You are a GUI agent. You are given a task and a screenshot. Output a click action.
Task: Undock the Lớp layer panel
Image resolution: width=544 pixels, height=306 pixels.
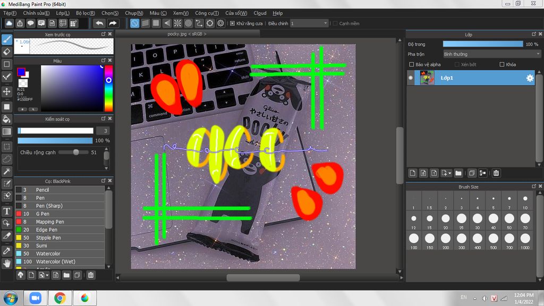[x=534, y=34]
